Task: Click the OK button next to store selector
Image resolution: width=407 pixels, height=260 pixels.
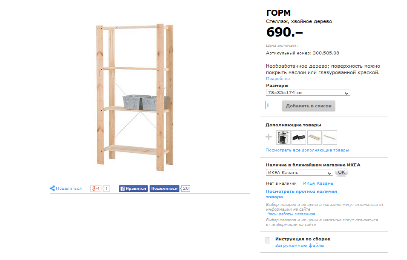Action: coord(341,172)
